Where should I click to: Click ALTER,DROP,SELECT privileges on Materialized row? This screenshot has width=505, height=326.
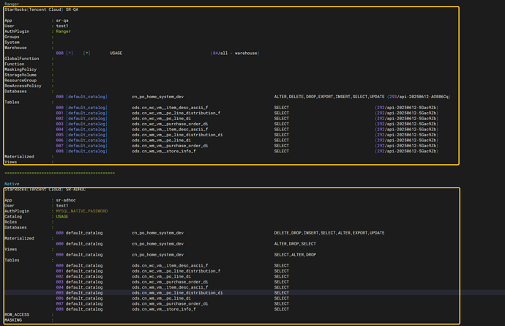pos(295,244)
